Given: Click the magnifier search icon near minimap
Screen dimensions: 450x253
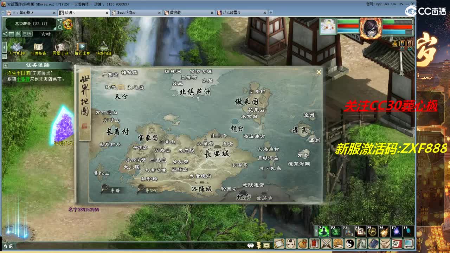Looking at the screenshot, I should (60, 27).
